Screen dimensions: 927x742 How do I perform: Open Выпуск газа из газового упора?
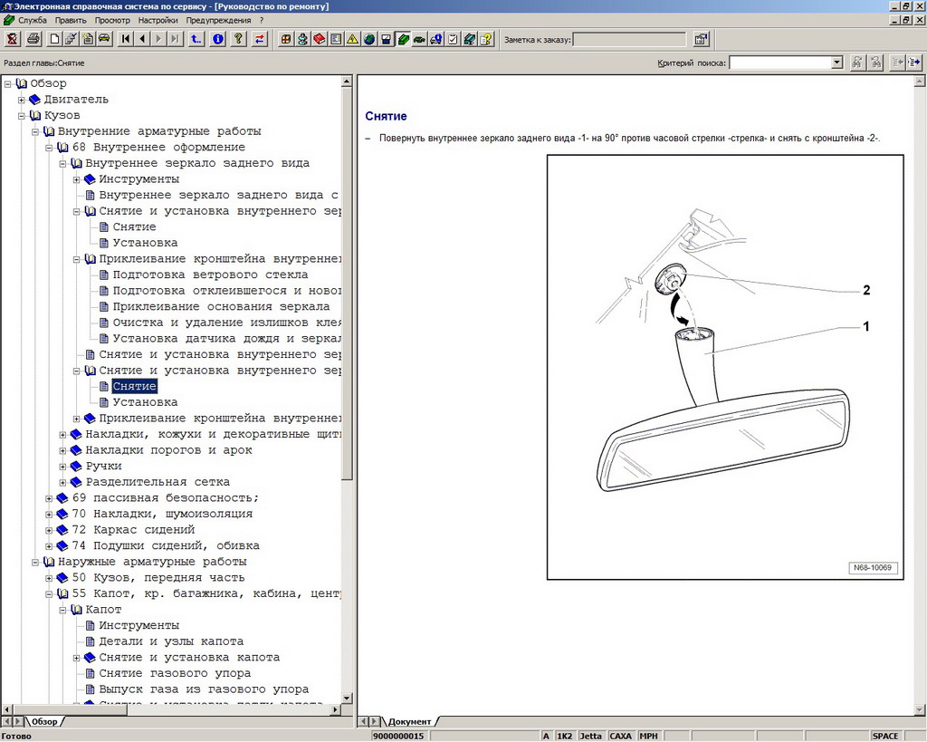(204, 689)
